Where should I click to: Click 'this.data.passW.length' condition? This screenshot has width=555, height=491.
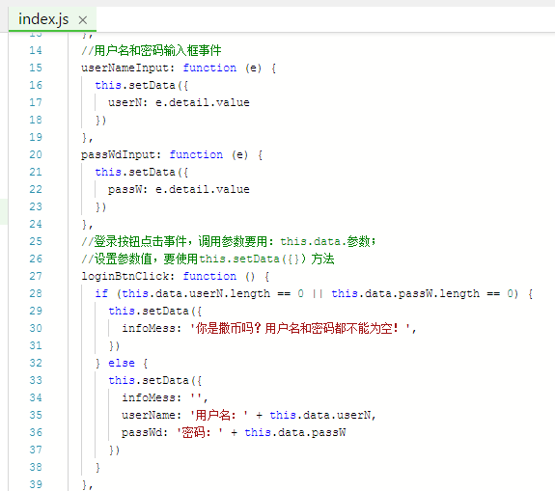405,293
